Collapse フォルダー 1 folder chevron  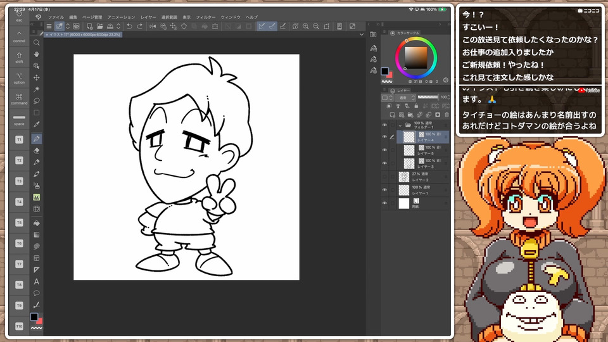[x=400, y=125]
